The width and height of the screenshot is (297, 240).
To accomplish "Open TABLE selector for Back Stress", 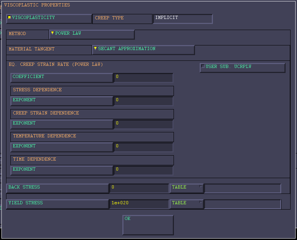I will (x=186, y=188).
